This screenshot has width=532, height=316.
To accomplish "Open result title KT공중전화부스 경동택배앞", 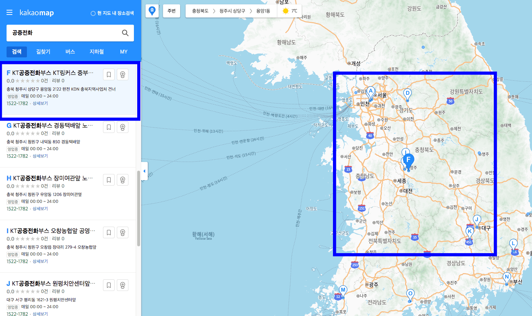I will click(53, 126).
